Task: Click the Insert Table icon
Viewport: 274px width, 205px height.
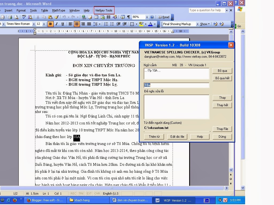Action: click(x=96, y=17)
